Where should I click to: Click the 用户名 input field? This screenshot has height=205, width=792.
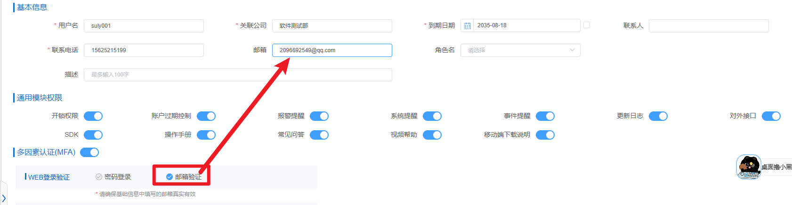[144, 26]
